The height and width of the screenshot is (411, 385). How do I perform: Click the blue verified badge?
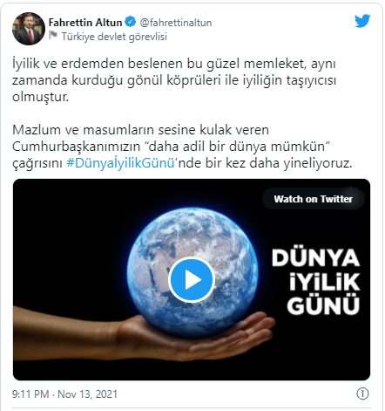point(131,22)
